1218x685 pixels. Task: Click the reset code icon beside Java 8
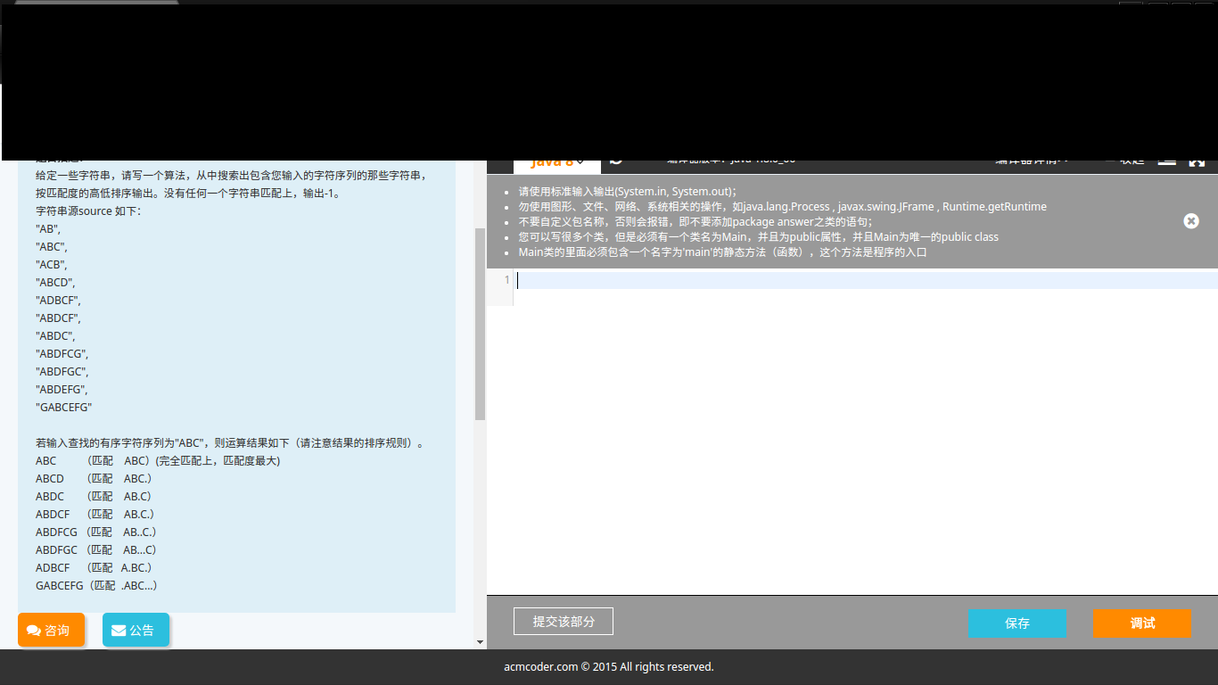coord(616,162)
